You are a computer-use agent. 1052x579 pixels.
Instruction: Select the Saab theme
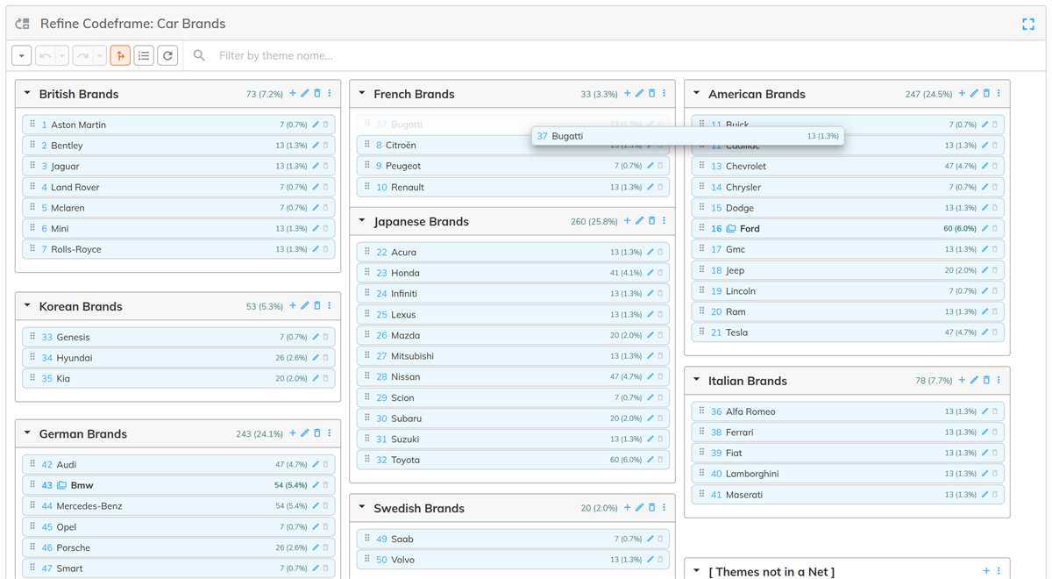coord(513,539)
